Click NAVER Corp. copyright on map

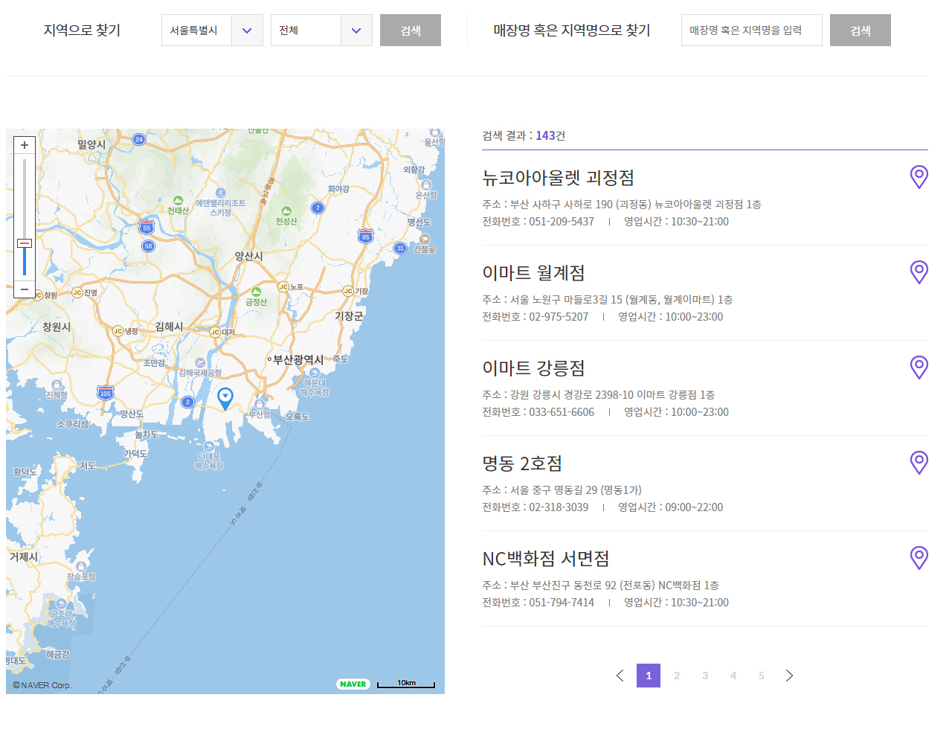coord(42,685)
